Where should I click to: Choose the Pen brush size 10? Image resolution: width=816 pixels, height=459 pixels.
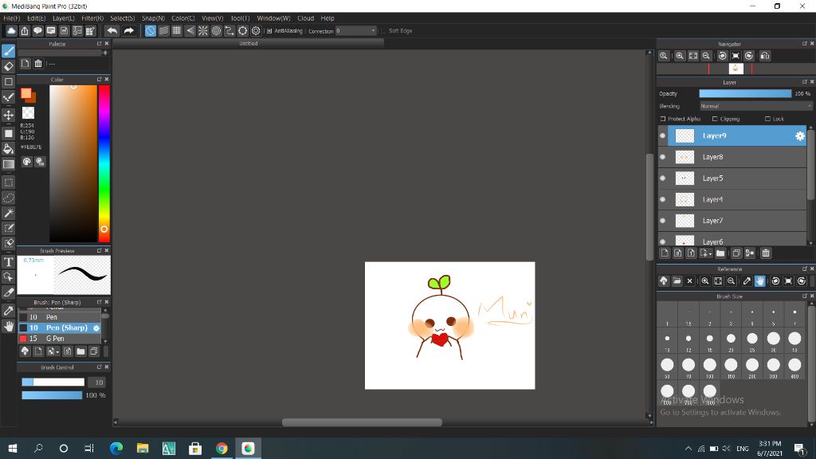[59, 317]
